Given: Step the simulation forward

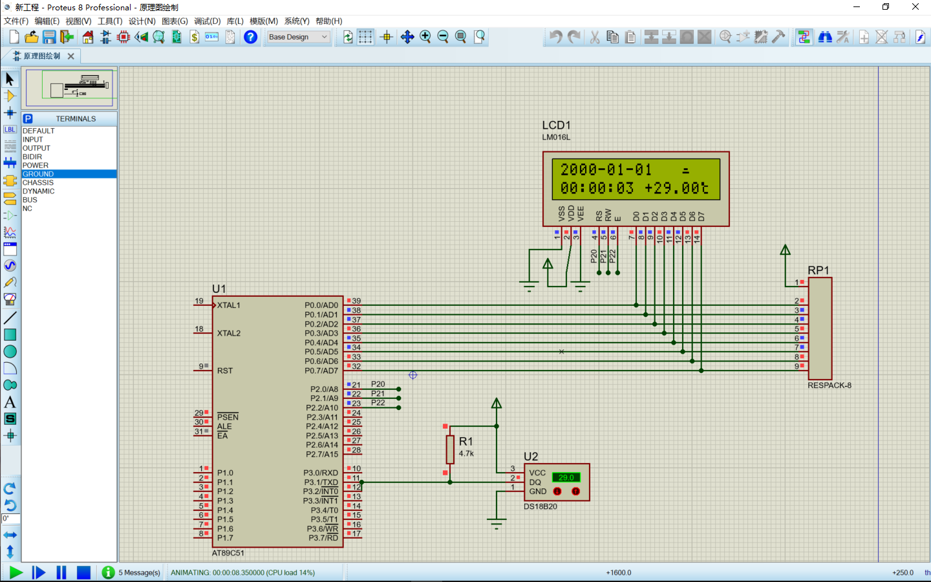Looking at the screenshot, I should coord(39,572).
